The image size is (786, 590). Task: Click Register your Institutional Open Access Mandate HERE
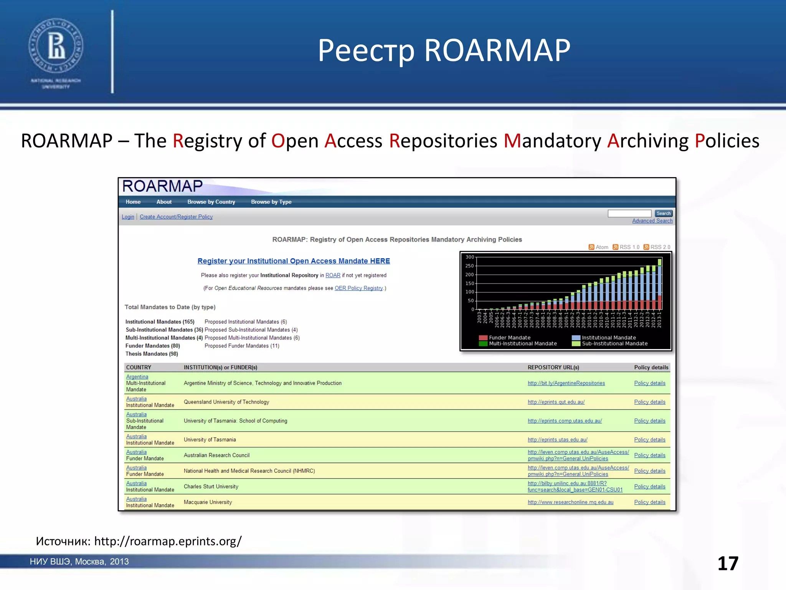coord(294,261)
